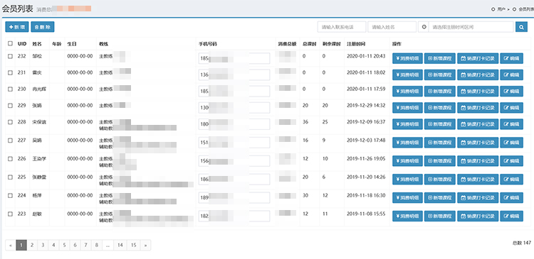Select current page 1 in pagination
The image size is (534, 259).
(x=21, y=245)
